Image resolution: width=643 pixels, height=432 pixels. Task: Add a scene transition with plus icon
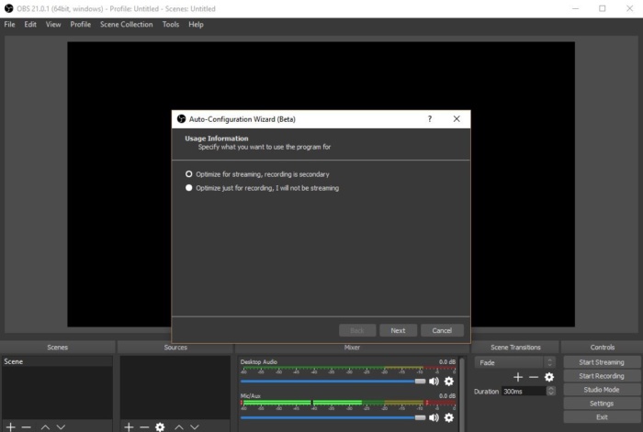coord(518,377)
